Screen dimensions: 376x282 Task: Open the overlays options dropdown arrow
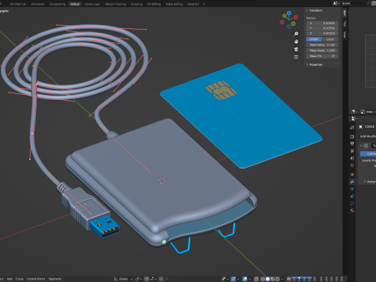tap(250, 279)
